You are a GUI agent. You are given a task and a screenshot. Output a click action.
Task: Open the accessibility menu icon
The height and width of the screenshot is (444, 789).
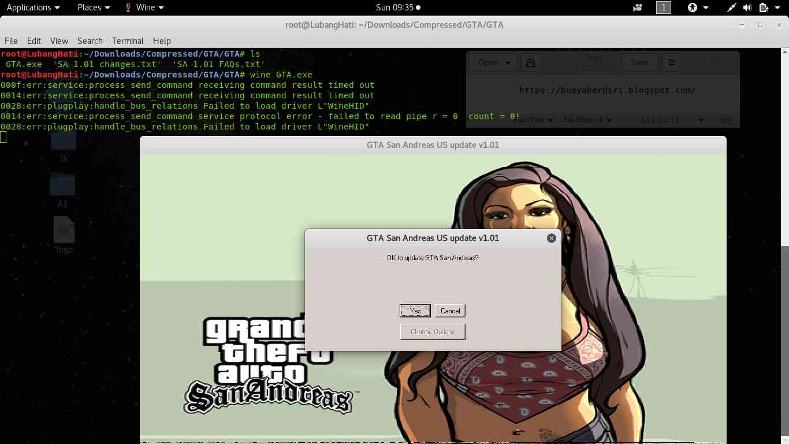point(692,8)
